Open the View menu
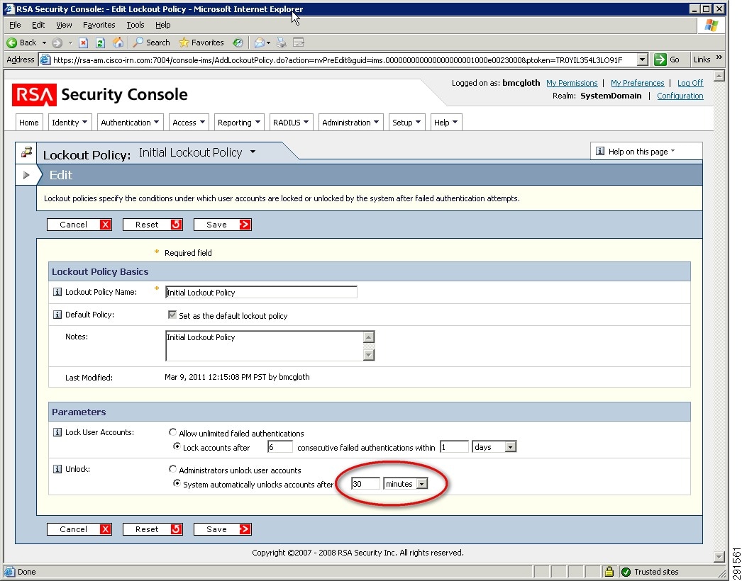 64,25
